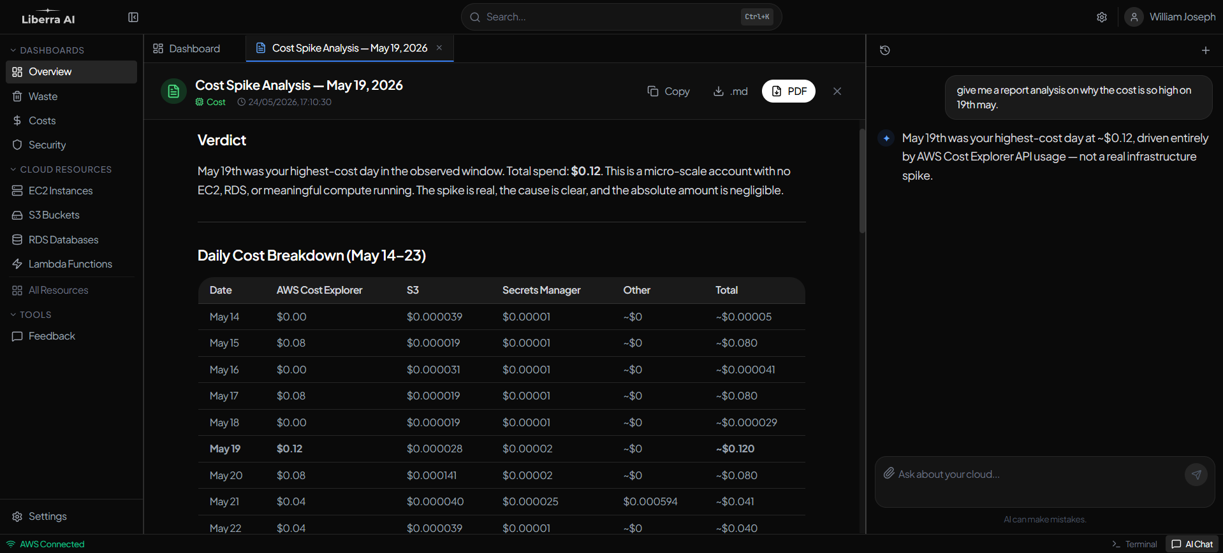Click the Cost tag under report title

click(210, 102)
